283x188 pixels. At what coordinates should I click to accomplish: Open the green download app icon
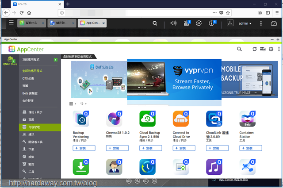(x=81, y=167)
